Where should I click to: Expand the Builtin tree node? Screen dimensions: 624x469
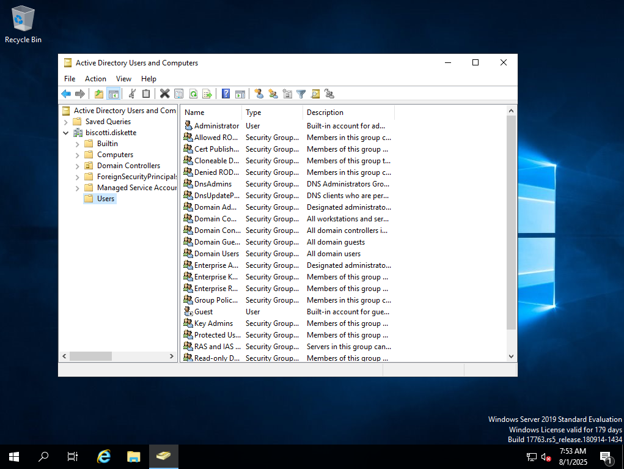click(x=78, y=144)
